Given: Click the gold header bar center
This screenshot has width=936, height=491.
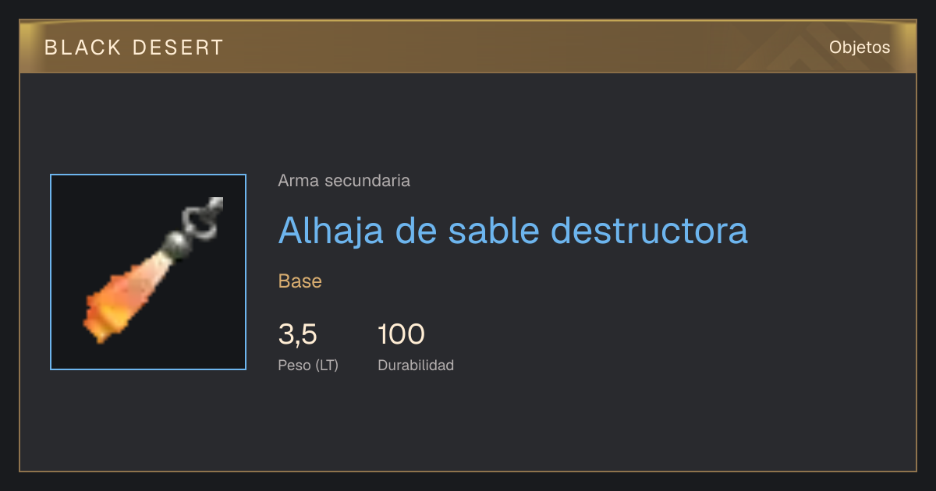Looking at the screenshot, I should (x=468, y=48).
